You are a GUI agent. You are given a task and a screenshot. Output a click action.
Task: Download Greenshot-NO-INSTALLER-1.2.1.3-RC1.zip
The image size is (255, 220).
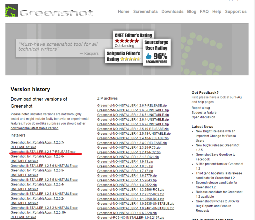point(128,157)
